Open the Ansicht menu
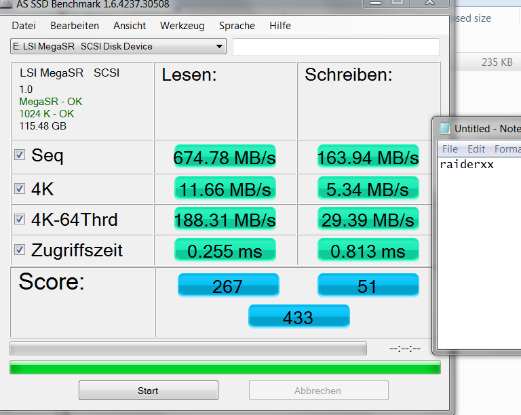Screen dimensions: 521x415 (130, 26)
